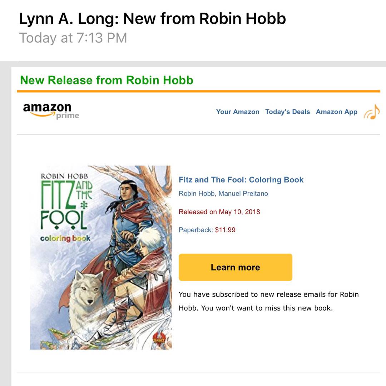Go to Today's Deals
The width and height of the screenshot is (386, 386).
[x=287, y=112]
